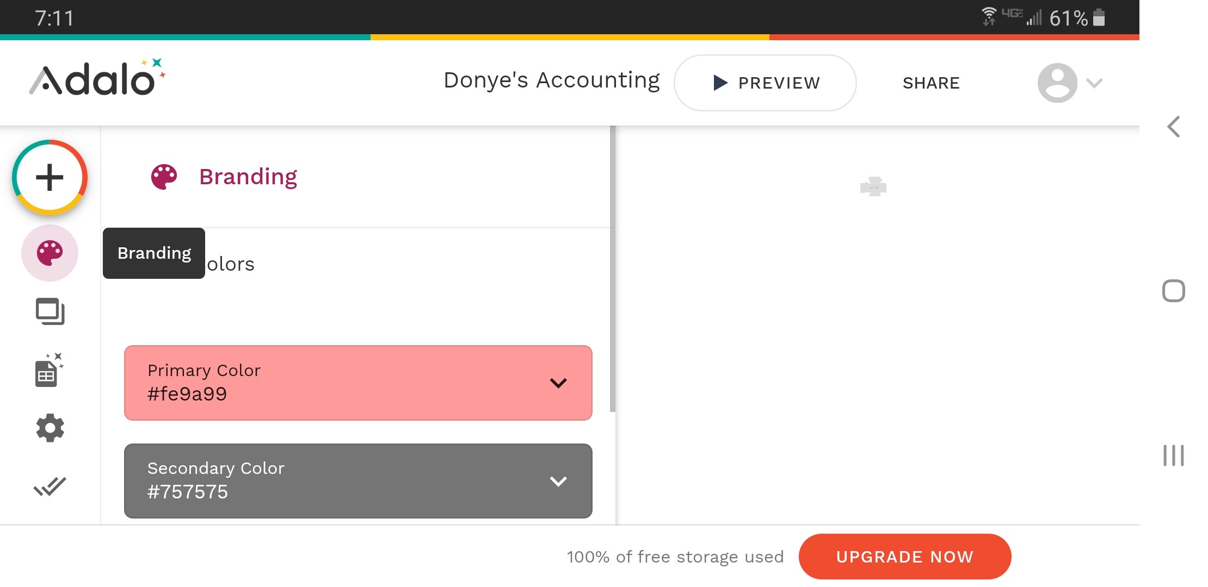Image resolution: width=1208 pixels, height=587 pixels.
Task: Expand the account menu chevron
Action: [1094, 83]
